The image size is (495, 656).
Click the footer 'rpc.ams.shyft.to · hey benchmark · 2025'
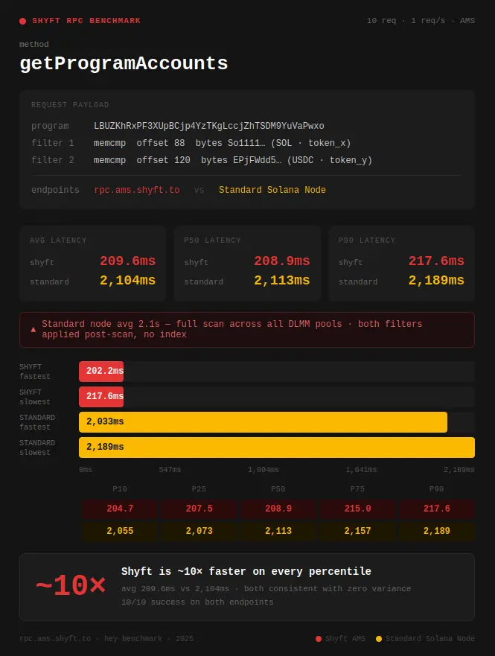106,639
